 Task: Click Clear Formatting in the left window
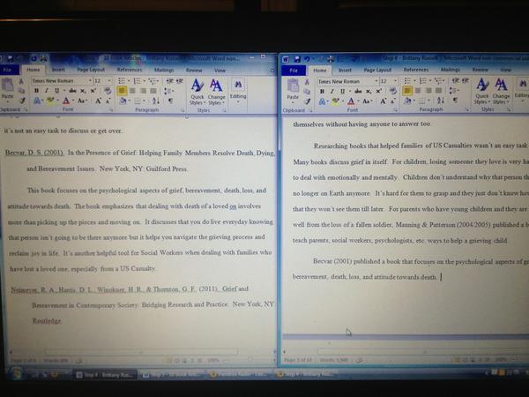[108, 91]
